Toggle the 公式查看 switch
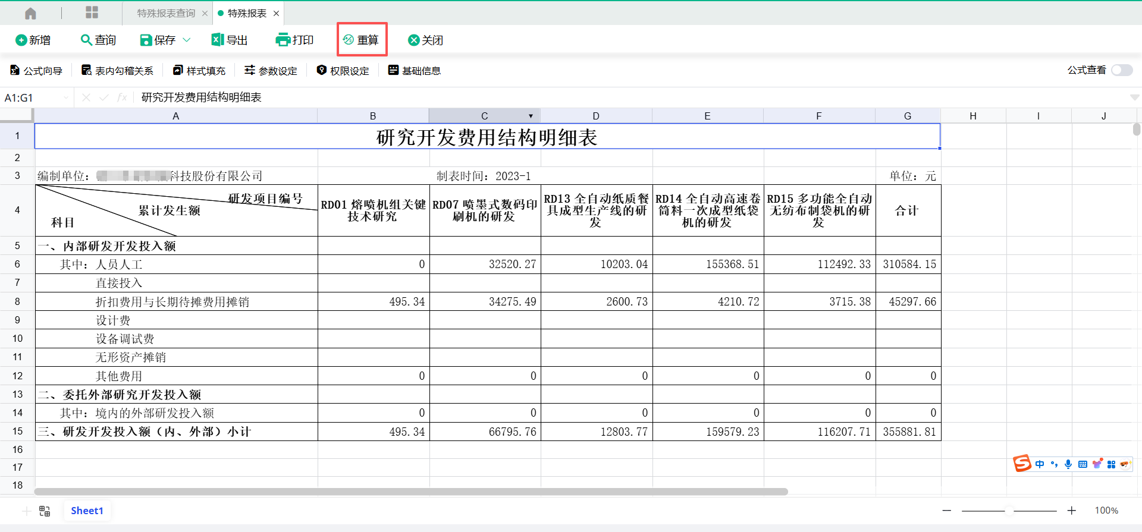The height and width of the screenshot is (532, 1142). click(1121, 70)
